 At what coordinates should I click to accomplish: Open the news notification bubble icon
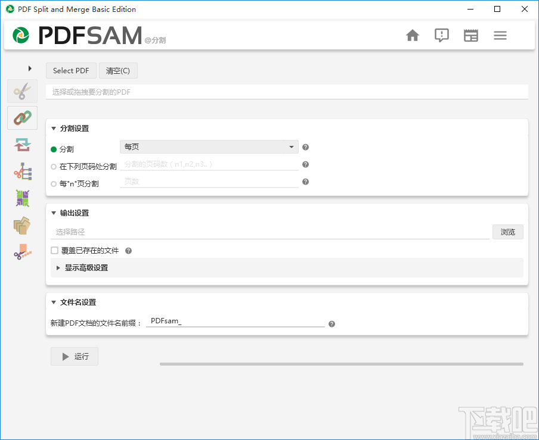click(x=441, y=35)
